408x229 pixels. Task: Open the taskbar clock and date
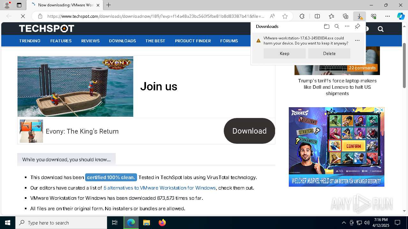381,223
